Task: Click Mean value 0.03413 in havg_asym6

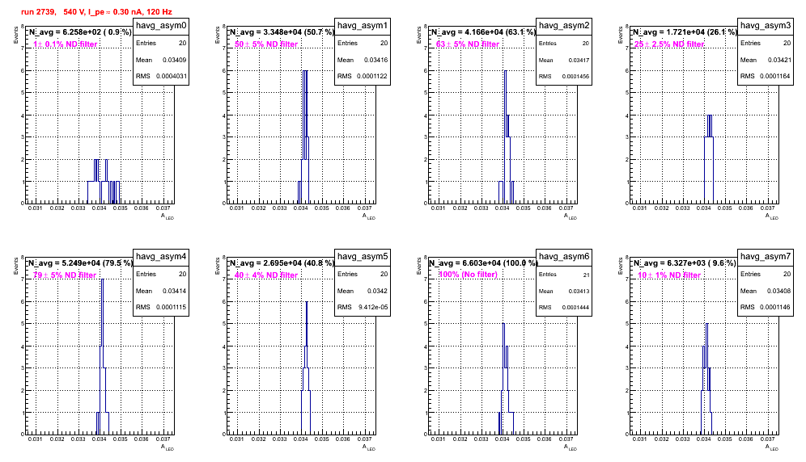Action: [579, 291]
